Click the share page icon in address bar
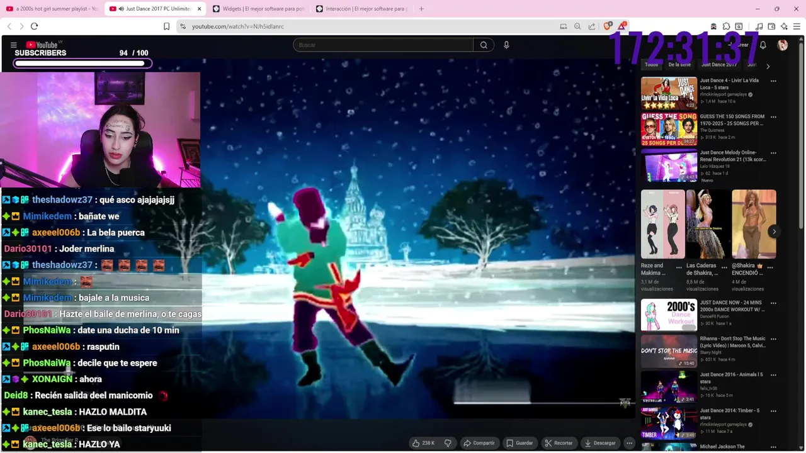This screenshot has width=806, height=453. tap(592, 26)
